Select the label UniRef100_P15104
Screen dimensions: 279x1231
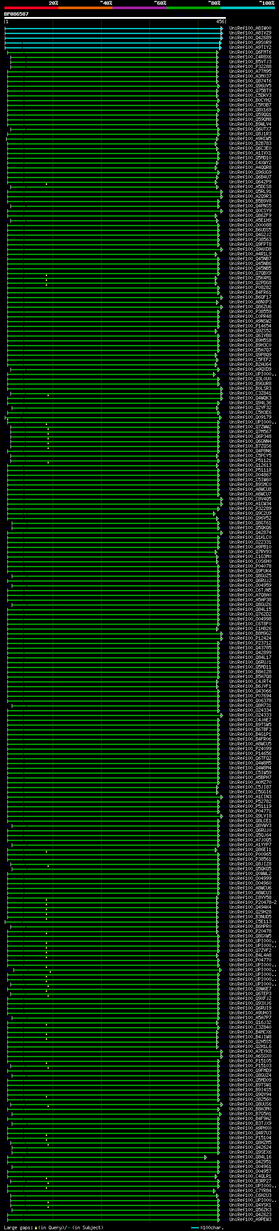coord(250,1138)
